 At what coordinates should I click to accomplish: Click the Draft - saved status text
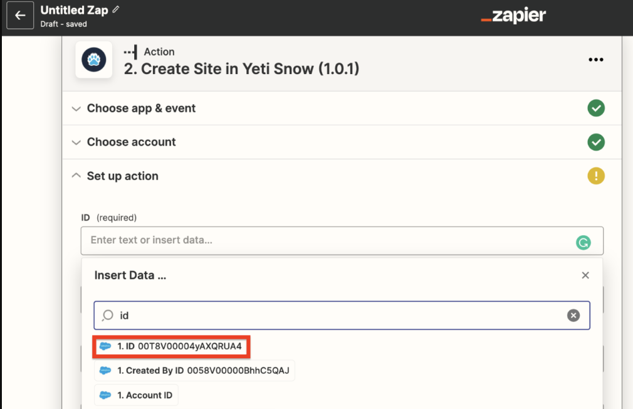(63, 24)
